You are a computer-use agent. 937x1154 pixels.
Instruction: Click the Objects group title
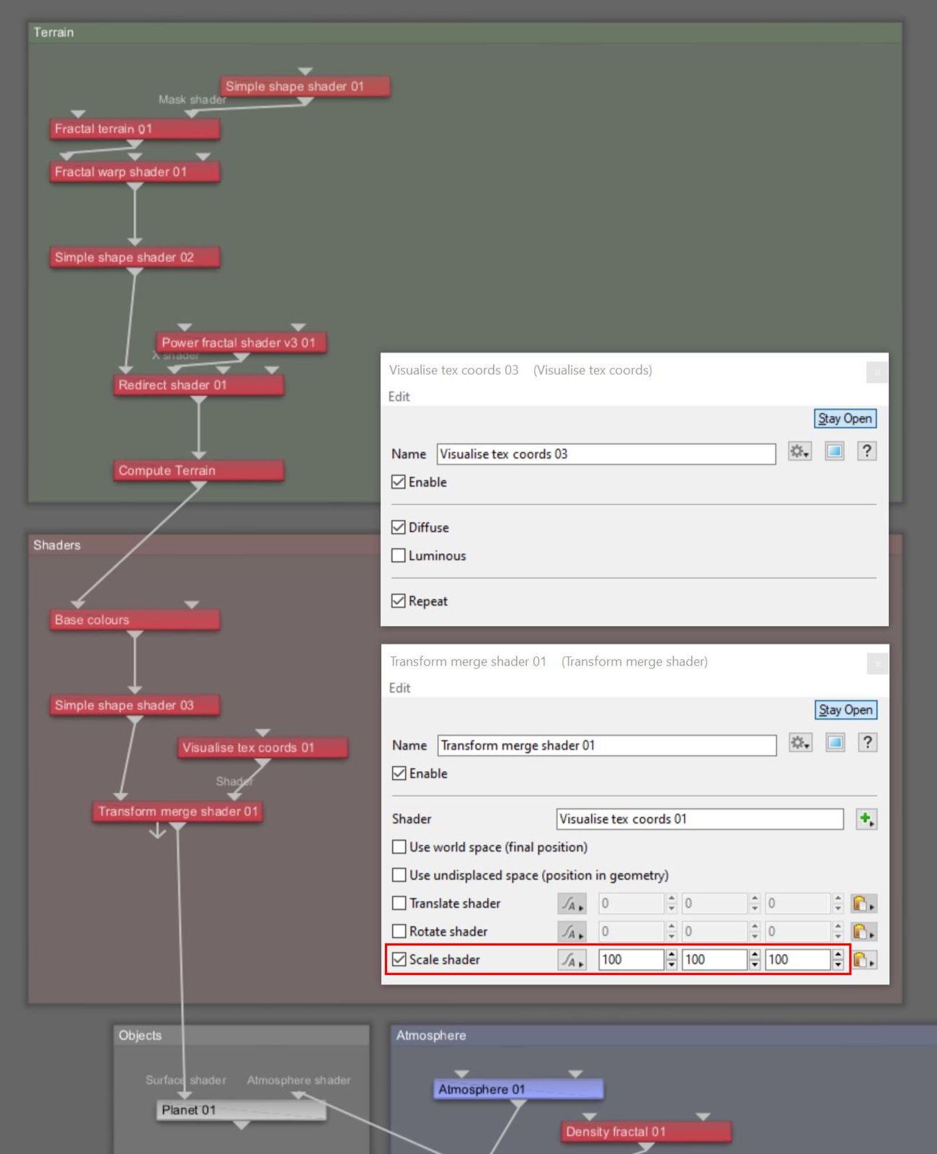[140, 1036]
